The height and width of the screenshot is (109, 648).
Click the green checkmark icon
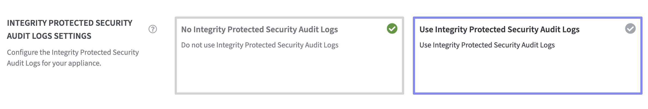tap(392, 28)
